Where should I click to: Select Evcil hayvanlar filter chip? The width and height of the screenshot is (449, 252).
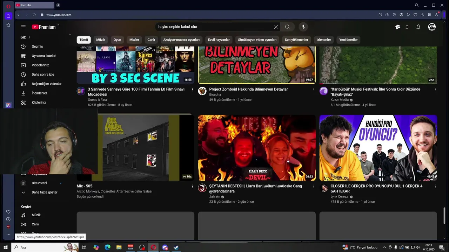click(219, 40)
